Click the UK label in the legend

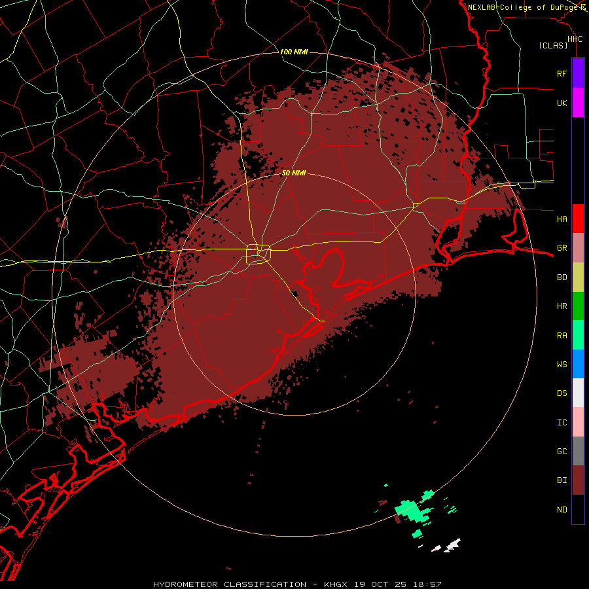tap(562, 103)
